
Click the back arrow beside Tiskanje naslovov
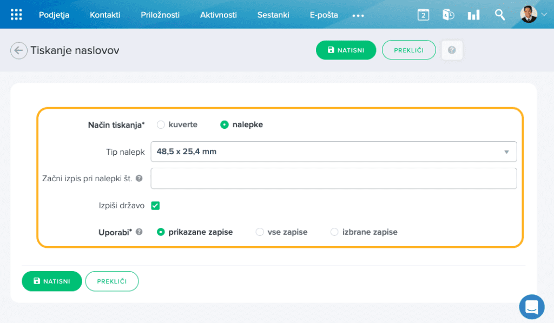click(18, 50)
